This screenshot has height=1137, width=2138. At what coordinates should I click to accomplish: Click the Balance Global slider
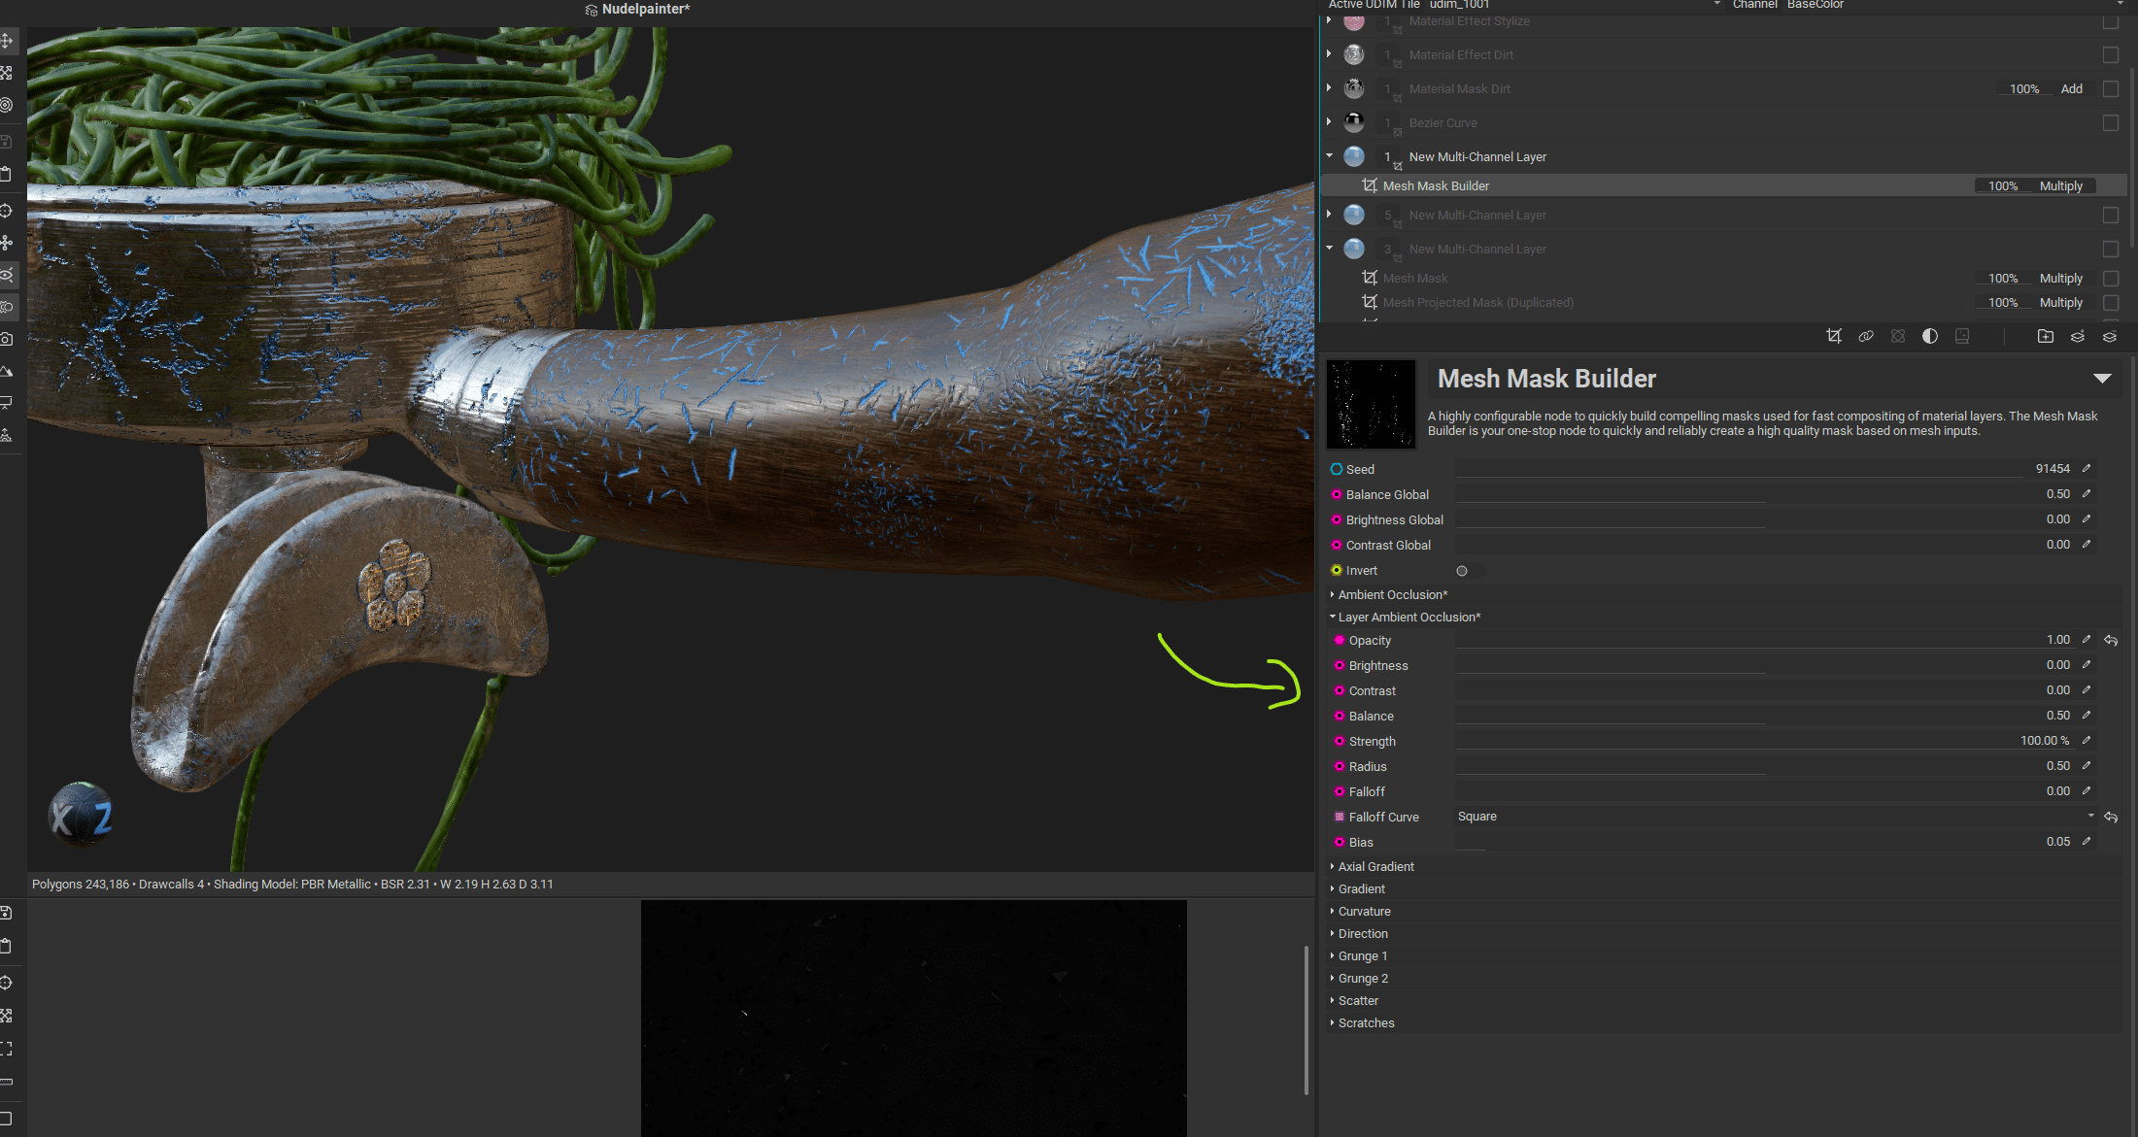click(x=1748, y=494)
